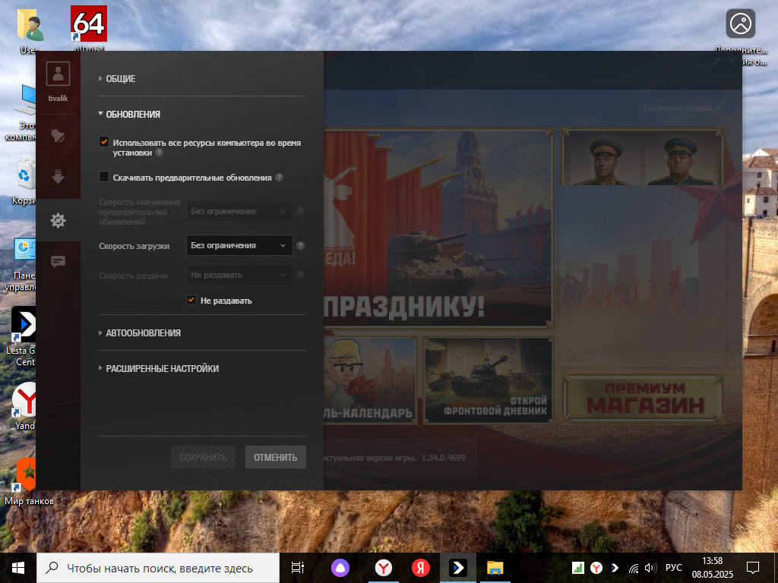Open the User folder on desktop
778x583 pixels.
[x=30, y=30]
